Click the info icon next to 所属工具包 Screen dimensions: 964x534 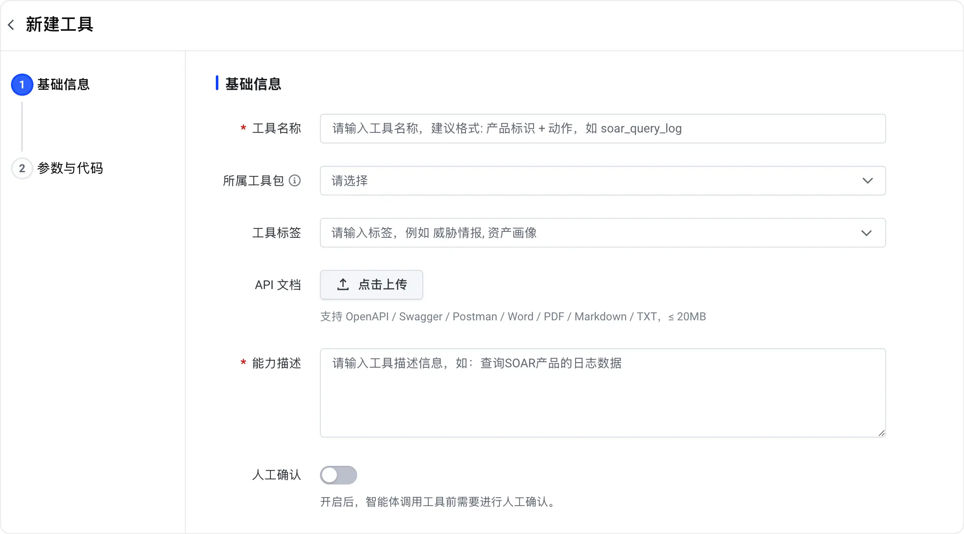[295, 181]
